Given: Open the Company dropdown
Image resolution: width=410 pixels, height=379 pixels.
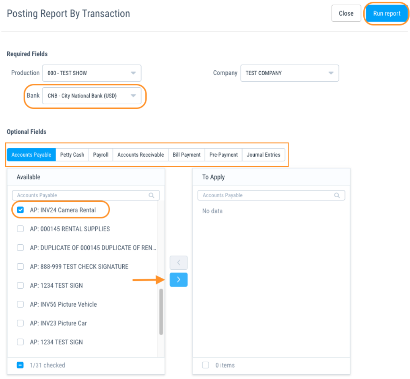Looking at the screenshot, I should (289, 73).
